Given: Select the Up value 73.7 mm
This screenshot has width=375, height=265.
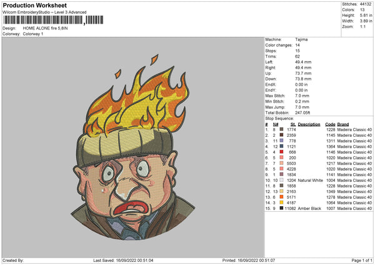Looking at the screenshot, I should (x=303, y=73).
